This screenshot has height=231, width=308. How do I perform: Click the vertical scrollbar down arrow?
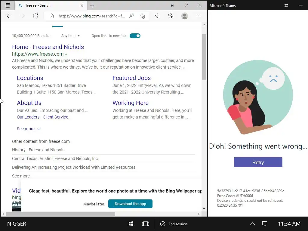[204, 209]
